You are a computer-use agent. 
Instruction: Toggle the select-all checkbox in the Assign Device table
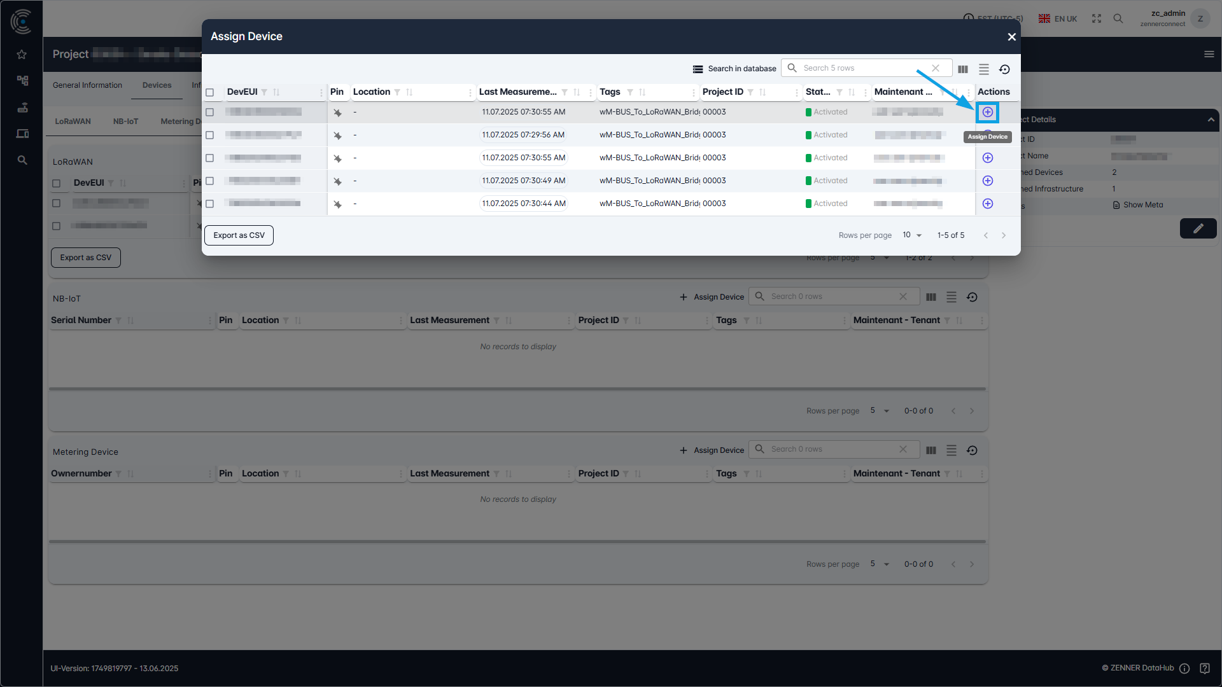coord(211,92)
